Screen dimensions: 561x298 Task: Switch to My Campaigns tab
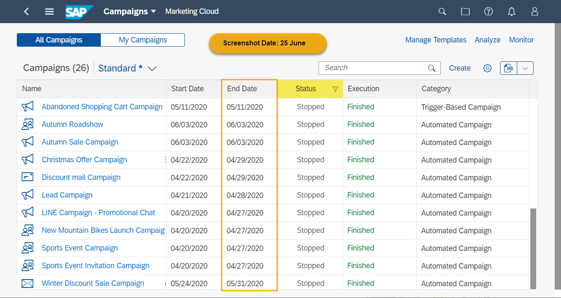pyautogui.click(x=143, y=40)
